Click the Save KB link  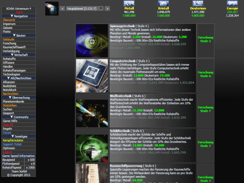[x=8, y=125]
